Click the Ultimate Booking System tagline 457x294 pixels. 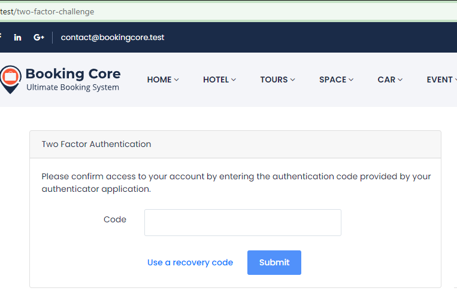72,88
